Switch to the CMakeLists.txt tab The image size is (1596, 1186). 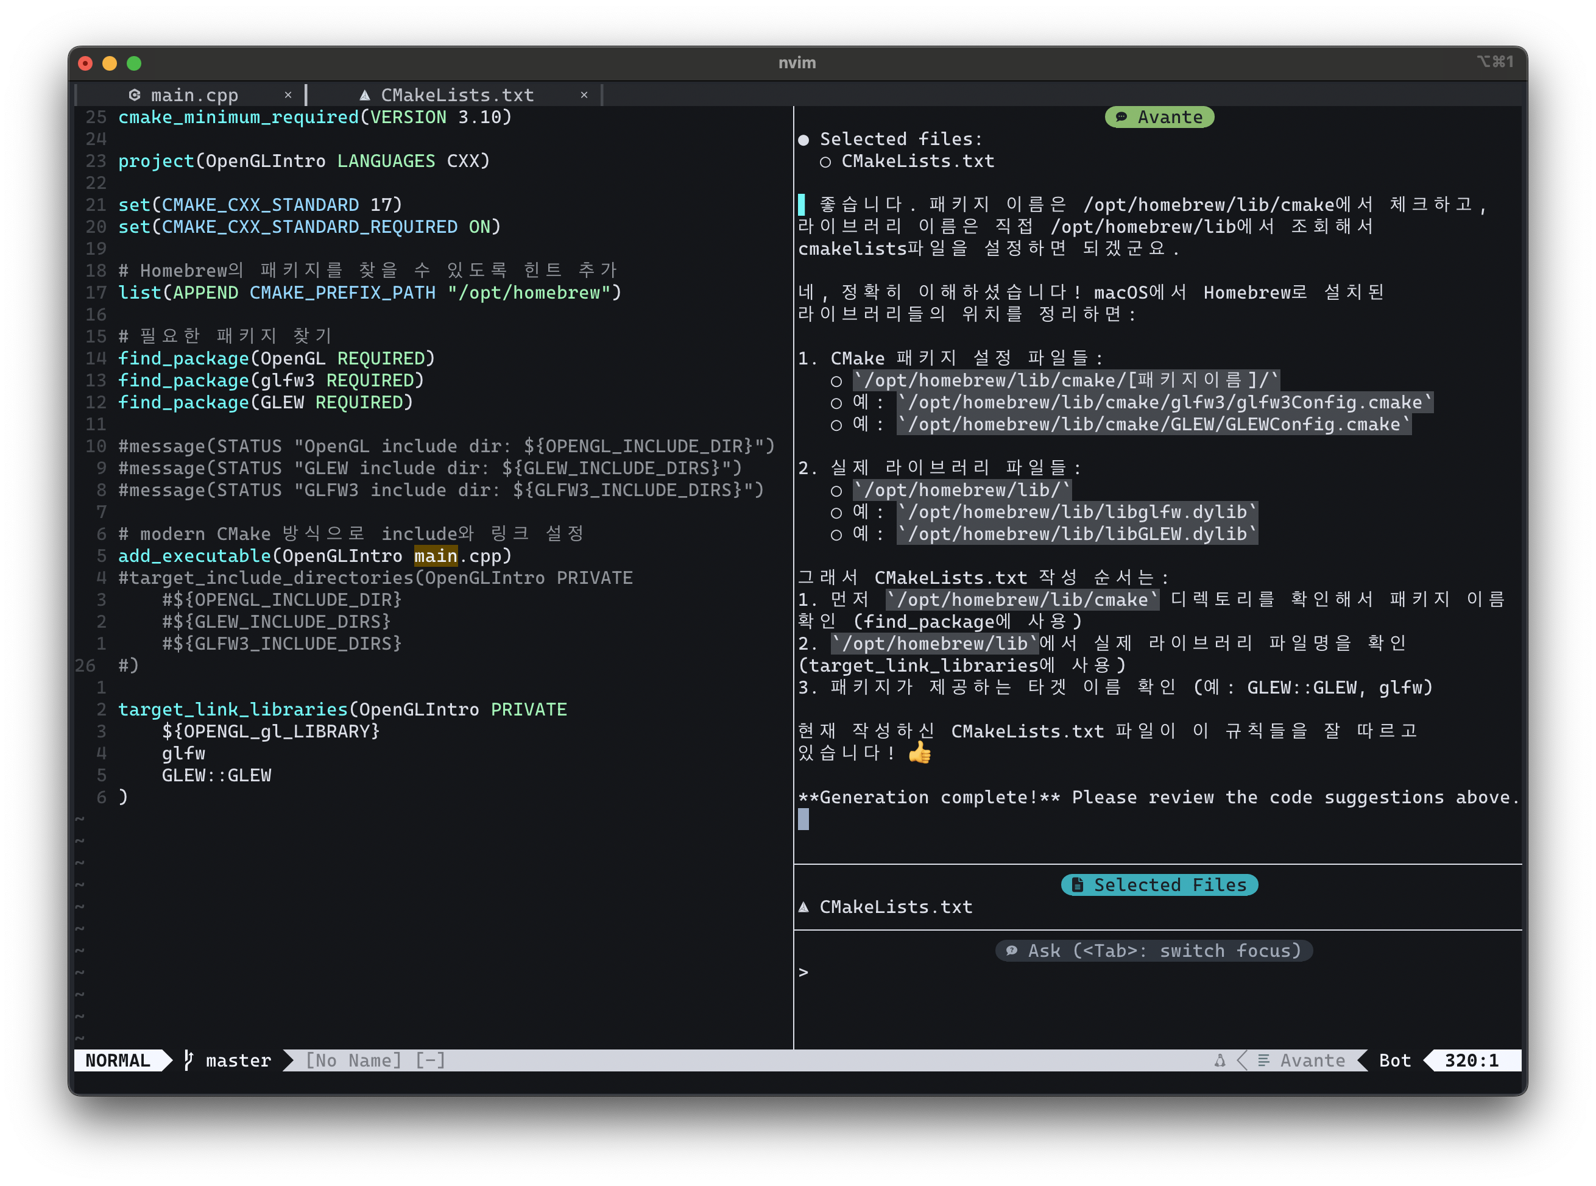tap(457, 94)
